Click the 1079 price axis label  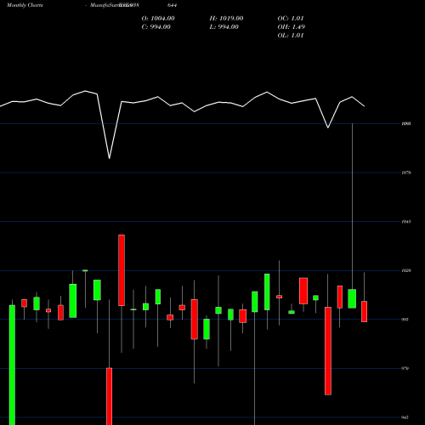point(406,173)
